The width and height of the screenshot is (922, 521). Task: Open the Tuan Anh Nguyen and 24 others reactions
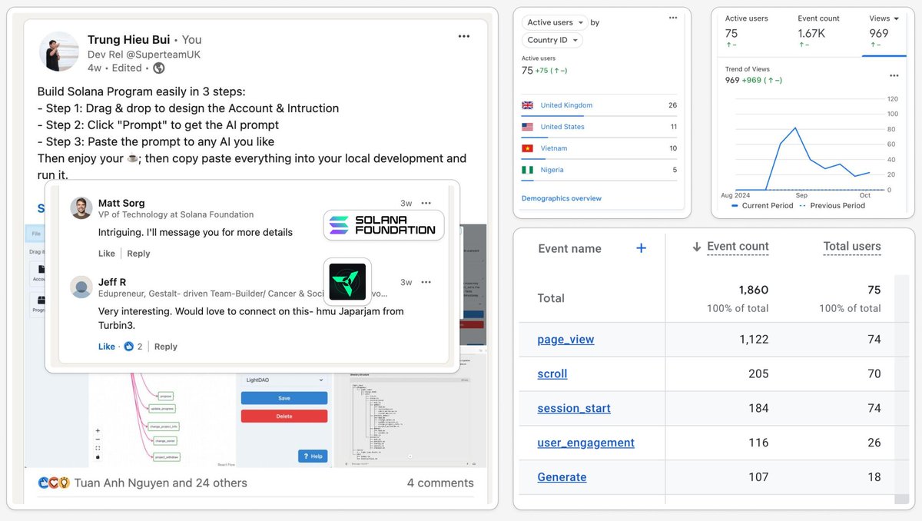(161, 483)
